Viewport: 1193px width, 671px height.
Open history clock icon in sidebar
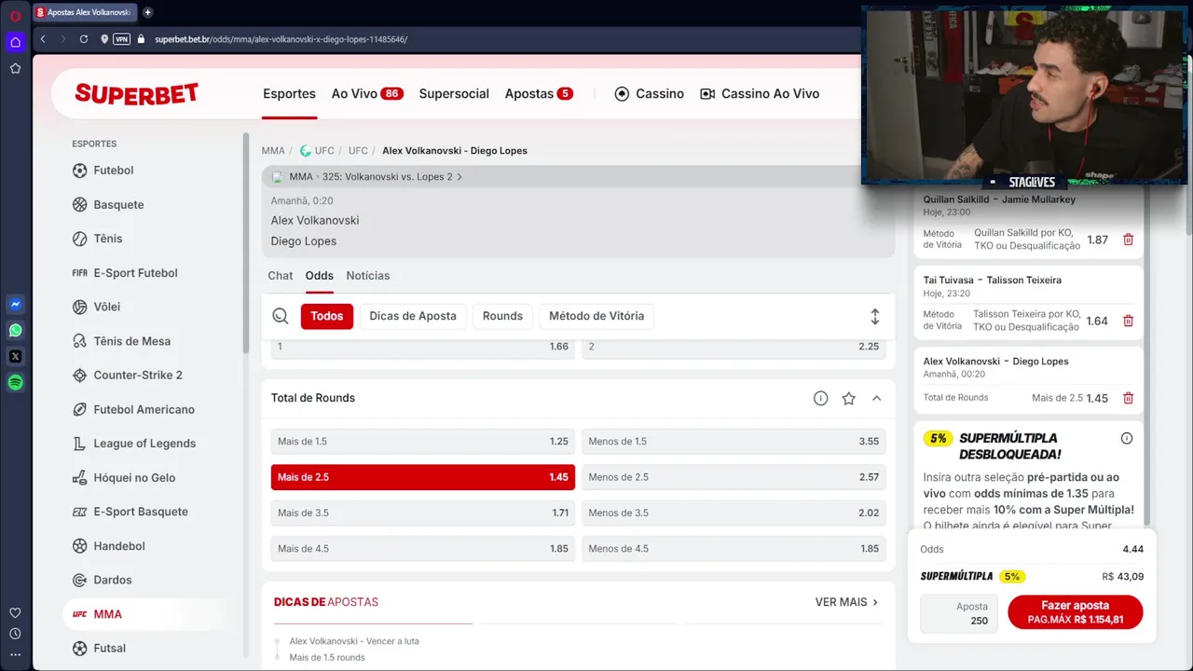(15, 634)
